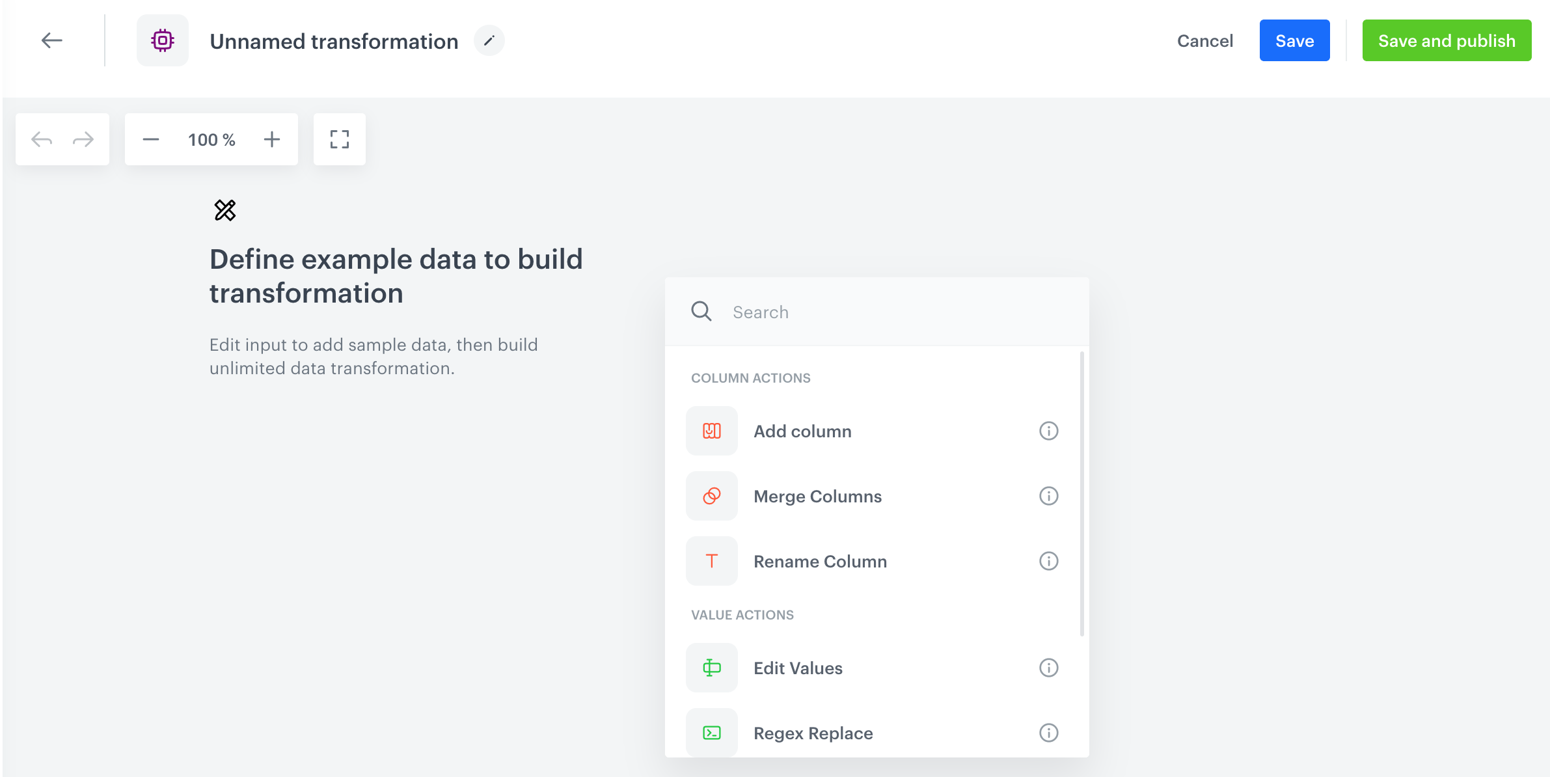Screen dimensions: 1550x777
Task: Cancel the transformation editing
Action: (1204, 40)
